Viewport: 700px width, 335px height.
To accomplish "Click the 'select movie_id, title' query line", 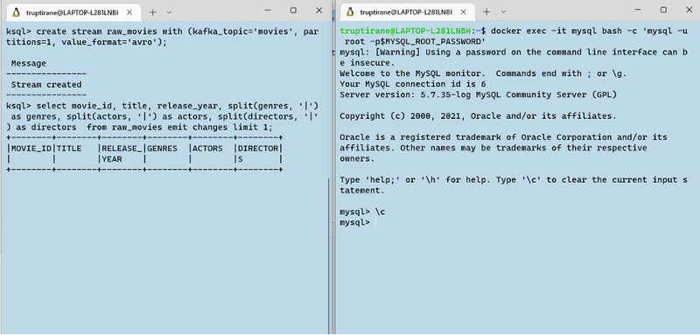I will [x=162, y=117].
